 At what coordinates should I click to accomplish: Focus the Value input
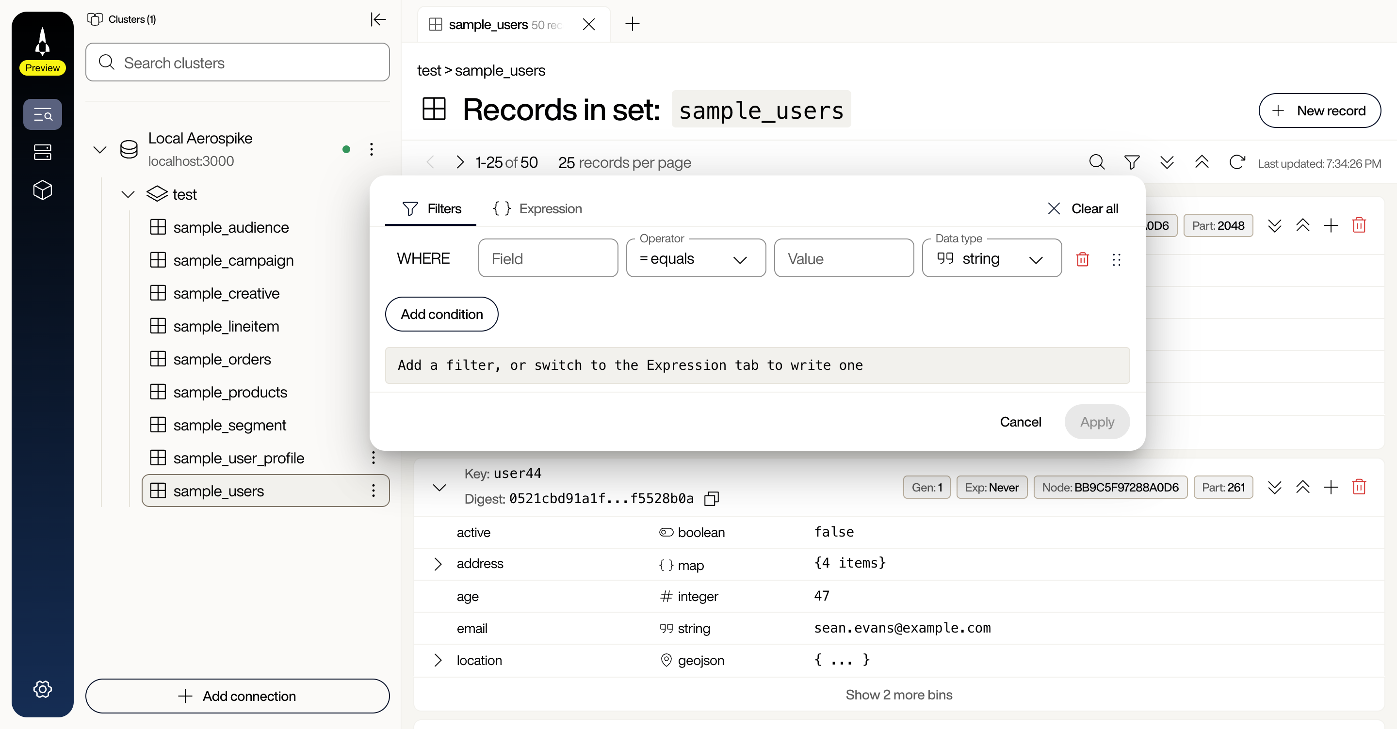(844, 258)
